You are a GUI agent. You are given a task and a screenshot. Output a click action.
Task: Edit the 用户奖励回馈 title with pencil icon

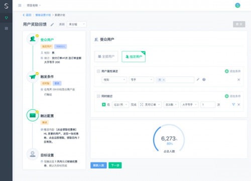(x=52, y=24)
